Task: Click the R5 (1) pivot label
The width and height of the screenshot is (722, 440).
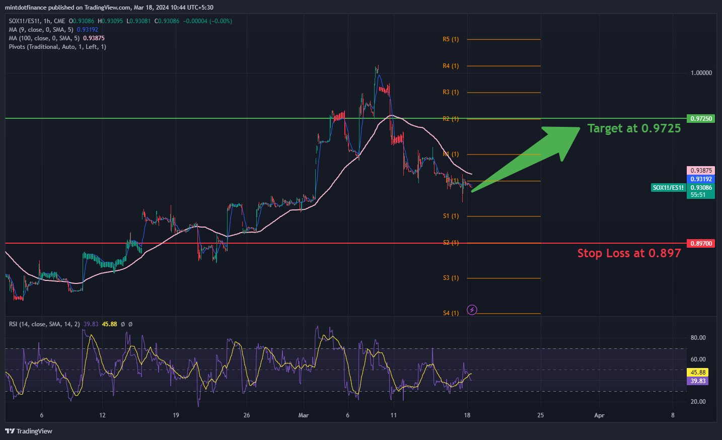Action: 451,39
